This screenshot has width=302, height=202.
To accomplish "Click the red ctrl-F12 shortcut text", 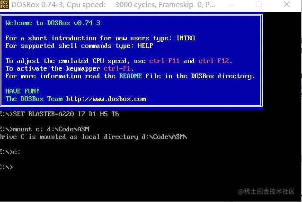I will (214, 61).
